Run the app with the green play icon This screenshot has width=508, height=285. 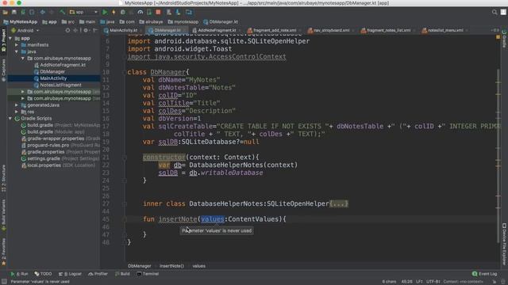click(105, 13)
